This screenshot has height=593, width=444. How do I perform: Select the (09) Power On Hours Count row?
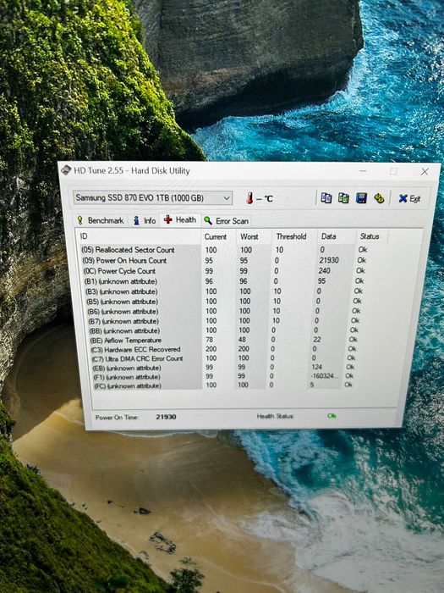(x=225, y=260)
